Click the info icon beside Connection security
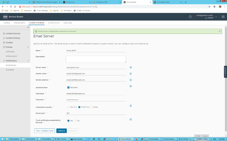 click(x=131, y=106)
